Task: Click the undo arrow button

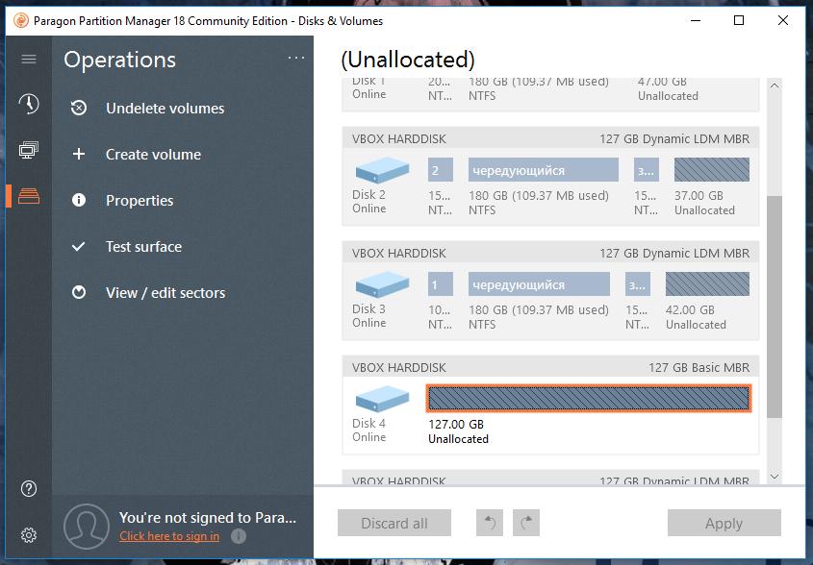Action: click(x=490, y=523)
